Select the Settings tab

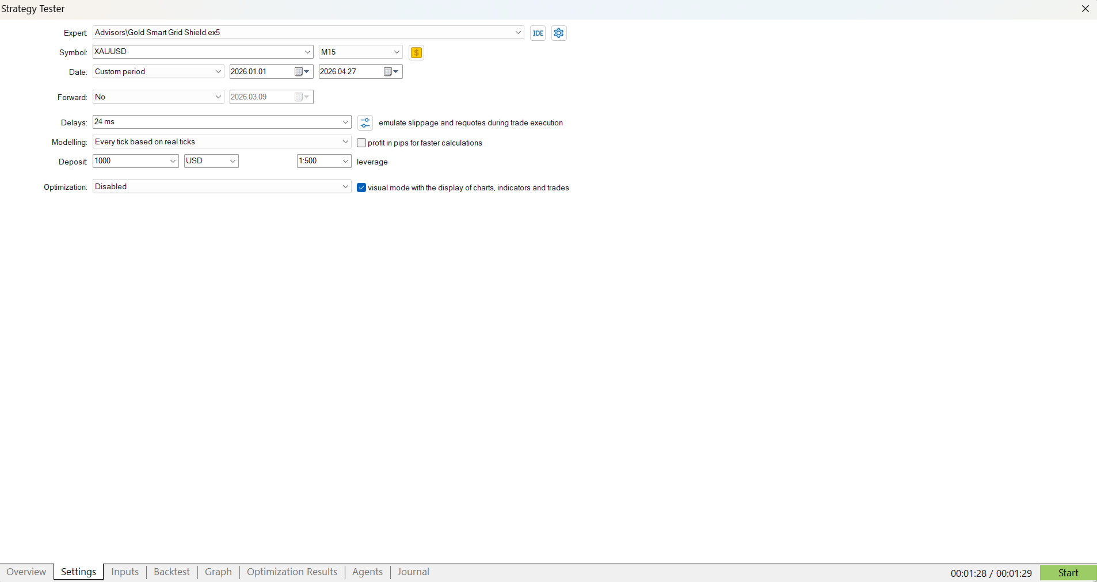79,572
